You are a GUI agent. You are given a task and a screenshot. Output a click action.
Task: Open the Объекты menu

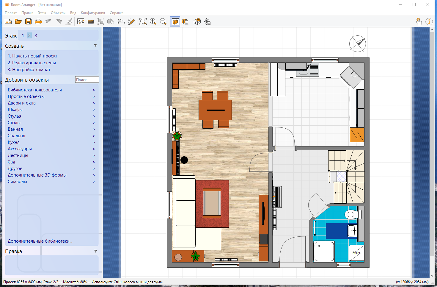(x=58, y=13)
